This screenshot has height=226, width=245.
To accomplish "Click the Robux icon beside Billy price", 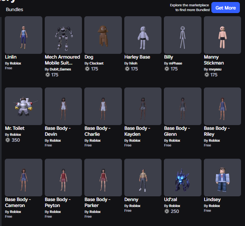I will click(167, 69).
